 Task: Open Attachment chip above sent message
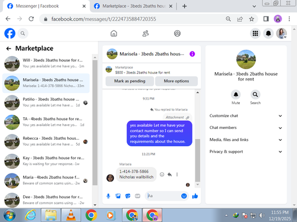pos(178,117)
